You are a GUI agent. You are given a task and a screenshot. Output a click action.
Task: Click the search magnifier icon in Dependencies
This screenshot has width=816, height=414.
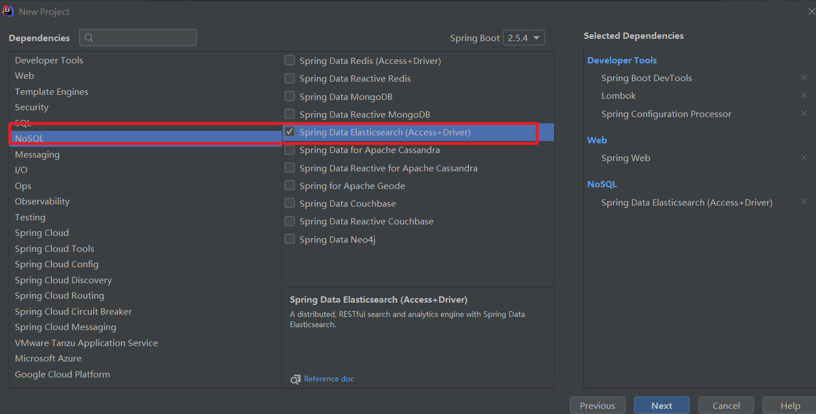click(89, 38)
